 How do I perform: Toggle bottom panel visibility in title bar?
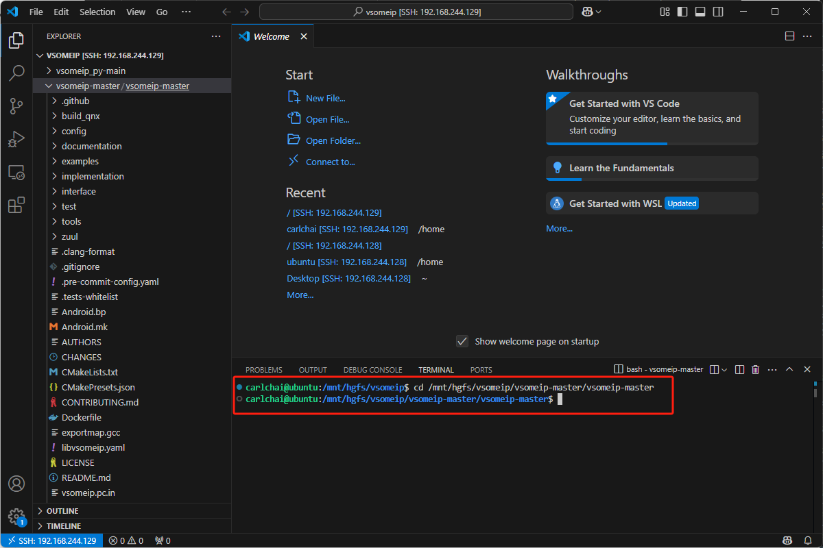point(700,12)
